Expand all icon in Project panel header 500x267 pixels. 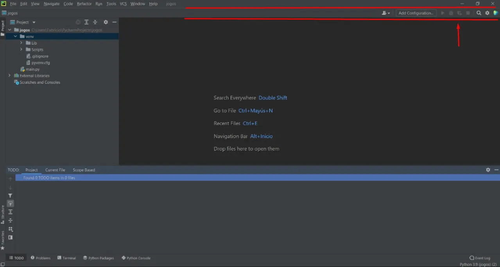[x=86, y=22]
